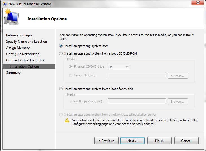
Task: Click the intro text about setup media
Action: click(127, 37)
